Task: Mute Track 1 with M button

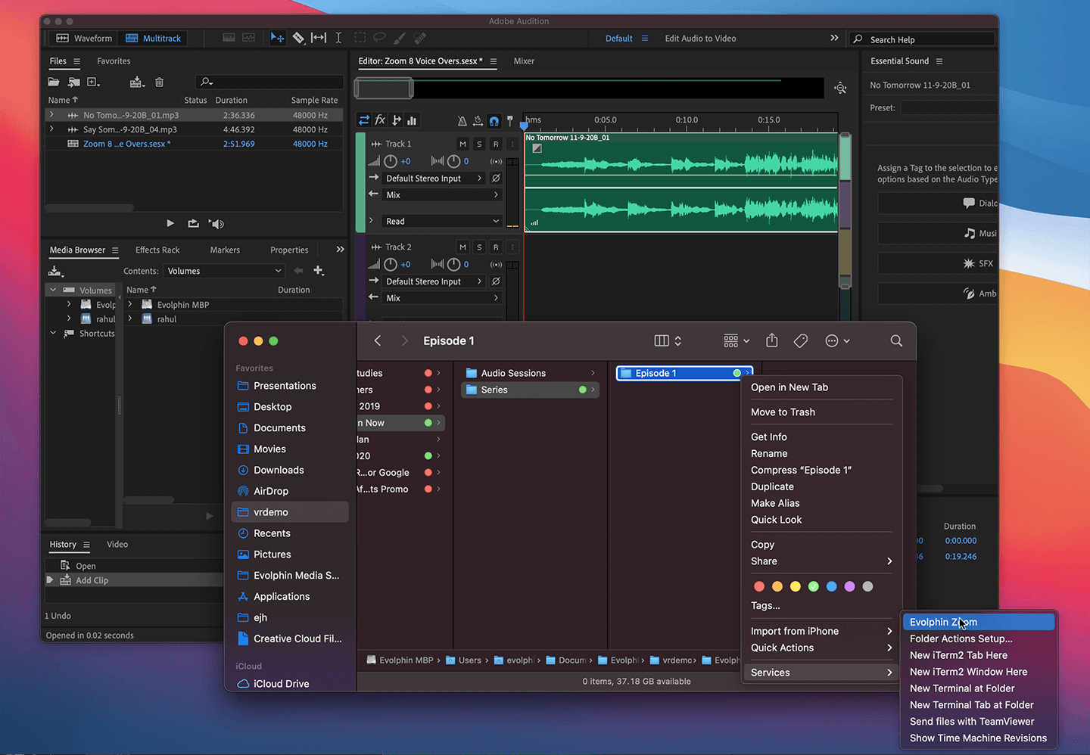Action: [x=462, y=144]
